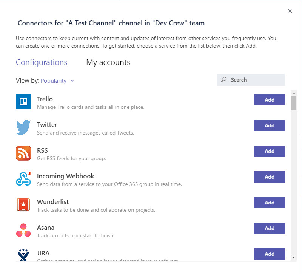Click the Asana dots icon

[x=23, y=231]
